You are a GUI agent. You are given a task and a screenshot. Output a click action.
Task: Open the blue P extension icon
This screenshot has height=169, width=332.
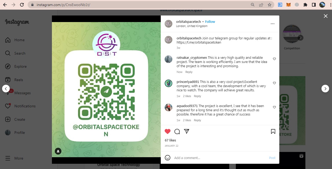(x=280, y=5)
